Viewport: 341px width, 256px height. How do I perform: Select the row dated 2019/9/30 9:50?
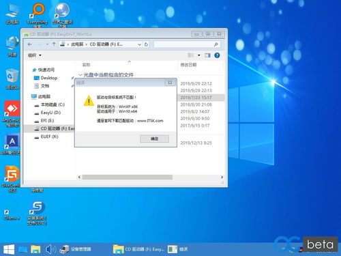195,119
